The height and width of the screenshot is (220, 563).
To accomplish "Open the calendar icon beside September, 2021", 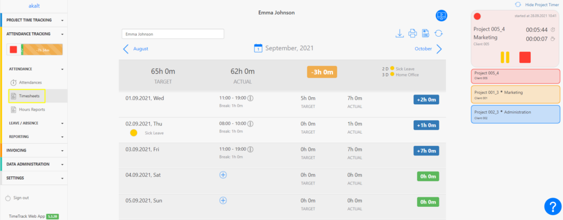I will (258, 49).
